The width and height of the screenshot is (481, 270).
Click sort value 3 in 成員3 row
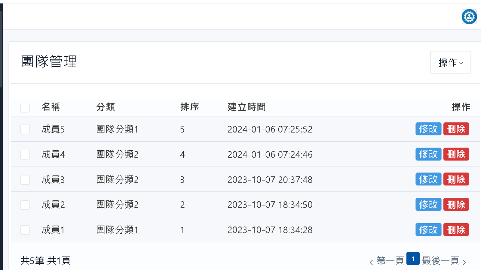(x=182, y=180)
